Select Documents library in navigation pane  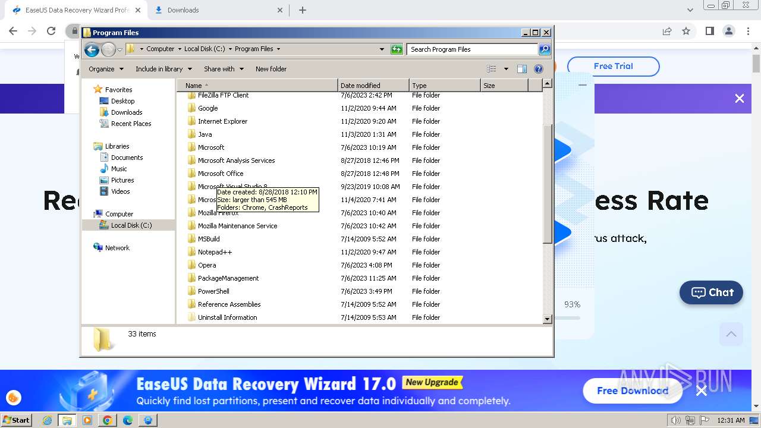coord(127,158)
